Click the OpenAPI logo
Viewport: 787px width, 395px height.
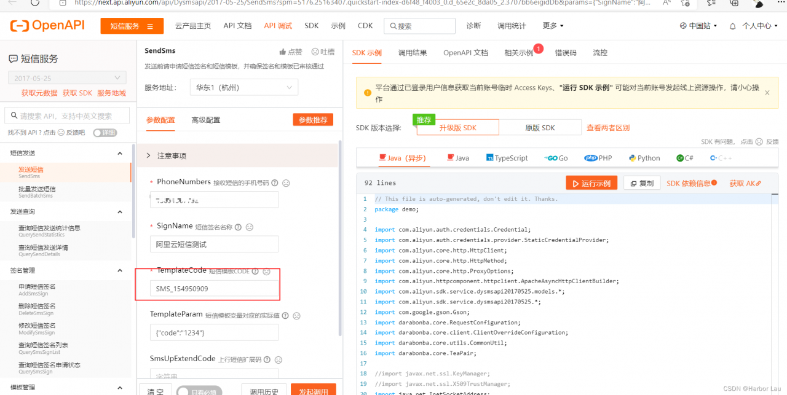tap(49, 26)
